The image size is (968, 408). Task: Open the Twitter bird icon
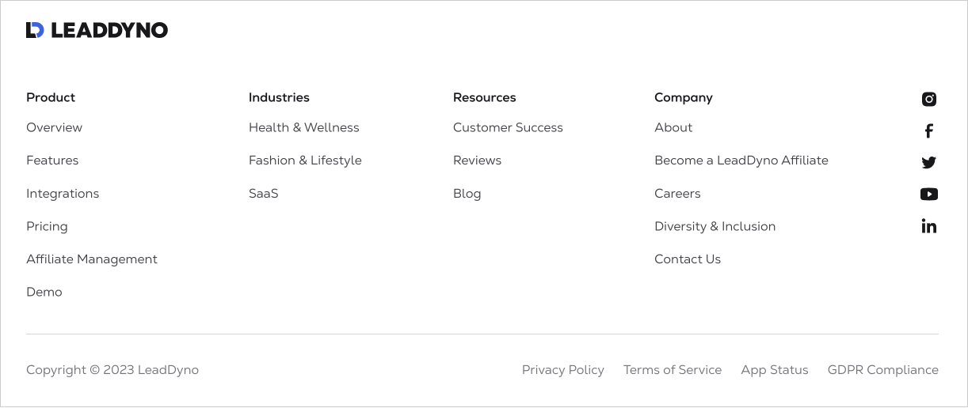[x=929, y=162]
